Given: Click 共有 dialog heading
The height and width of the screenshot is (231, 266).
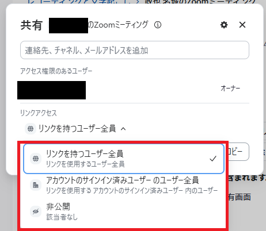Looking at the screenshot, I should (32, 25).
